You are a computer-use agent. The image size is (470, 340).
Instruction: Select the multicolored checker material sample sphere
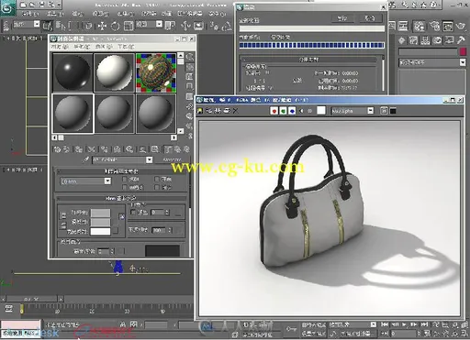pyautogui.click(x=156, y=72)
